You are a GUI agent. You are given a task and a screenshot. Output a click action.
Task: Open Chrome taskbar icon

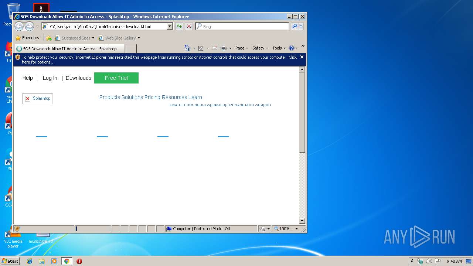click(67, 261)
